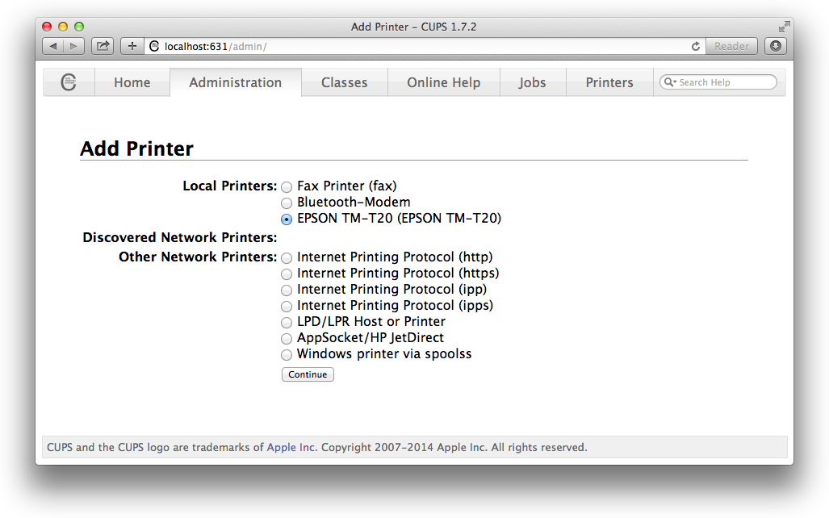Screen dimensions: 829x518
Task: Go back using browser back arrow
Action: pos(53,46)
